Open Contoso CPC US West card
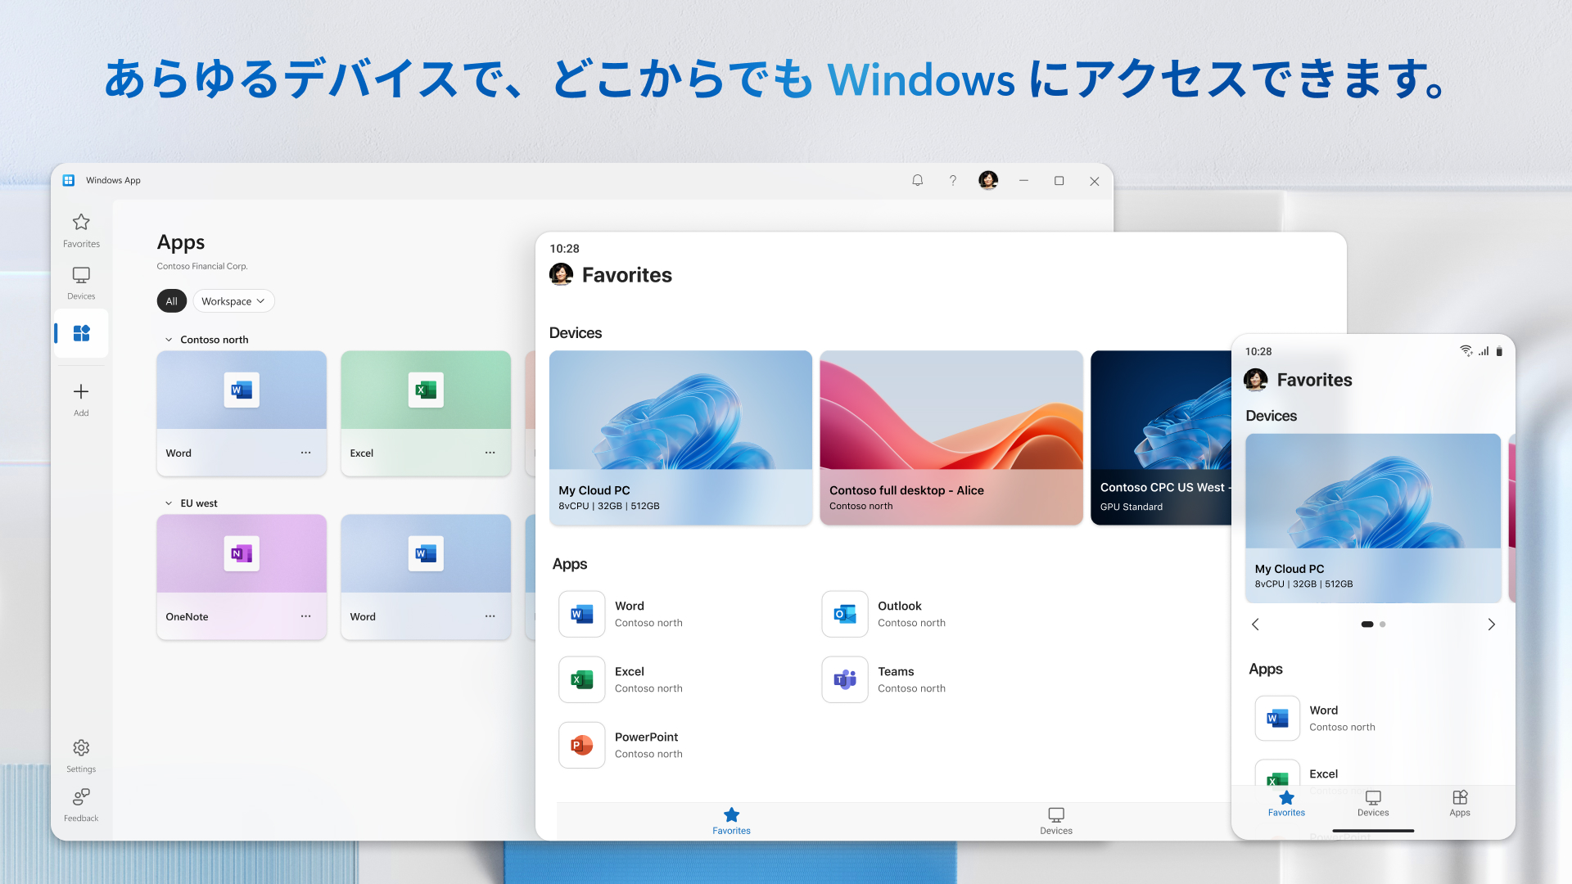The height and width of the screenshot is (884, 1572). click(x=1161, y=438)
